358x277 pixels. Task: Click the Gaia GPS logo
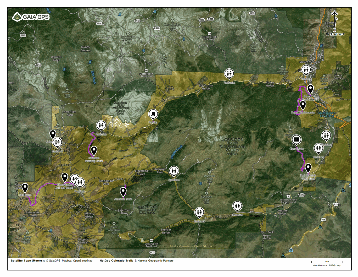click(x=31, y=17)
